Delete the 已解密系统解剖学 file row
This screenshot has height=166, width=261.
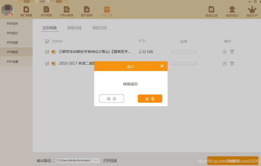(232, 52)
